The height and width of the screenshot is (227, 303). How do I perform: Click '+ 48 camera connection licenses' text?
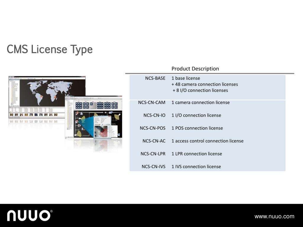[205, 84]
